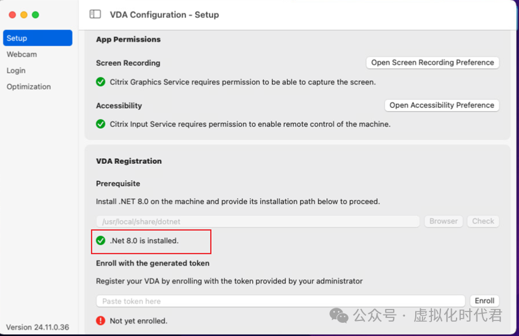
Task: Click Open Screen Recording Preference button
Action: (x=432, y=62)
